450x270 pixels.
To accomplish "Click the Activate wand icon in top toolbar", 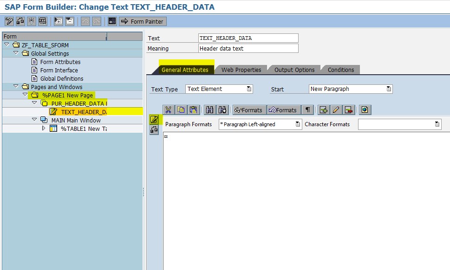I will (x=31, y=21).
